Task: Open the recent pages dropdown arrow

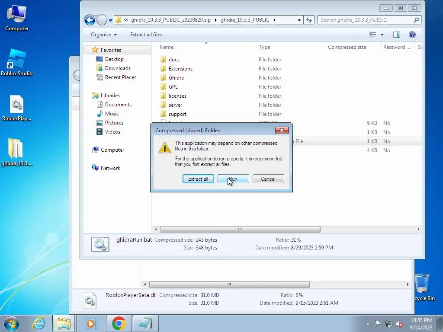Action: [x=110, y=20]
